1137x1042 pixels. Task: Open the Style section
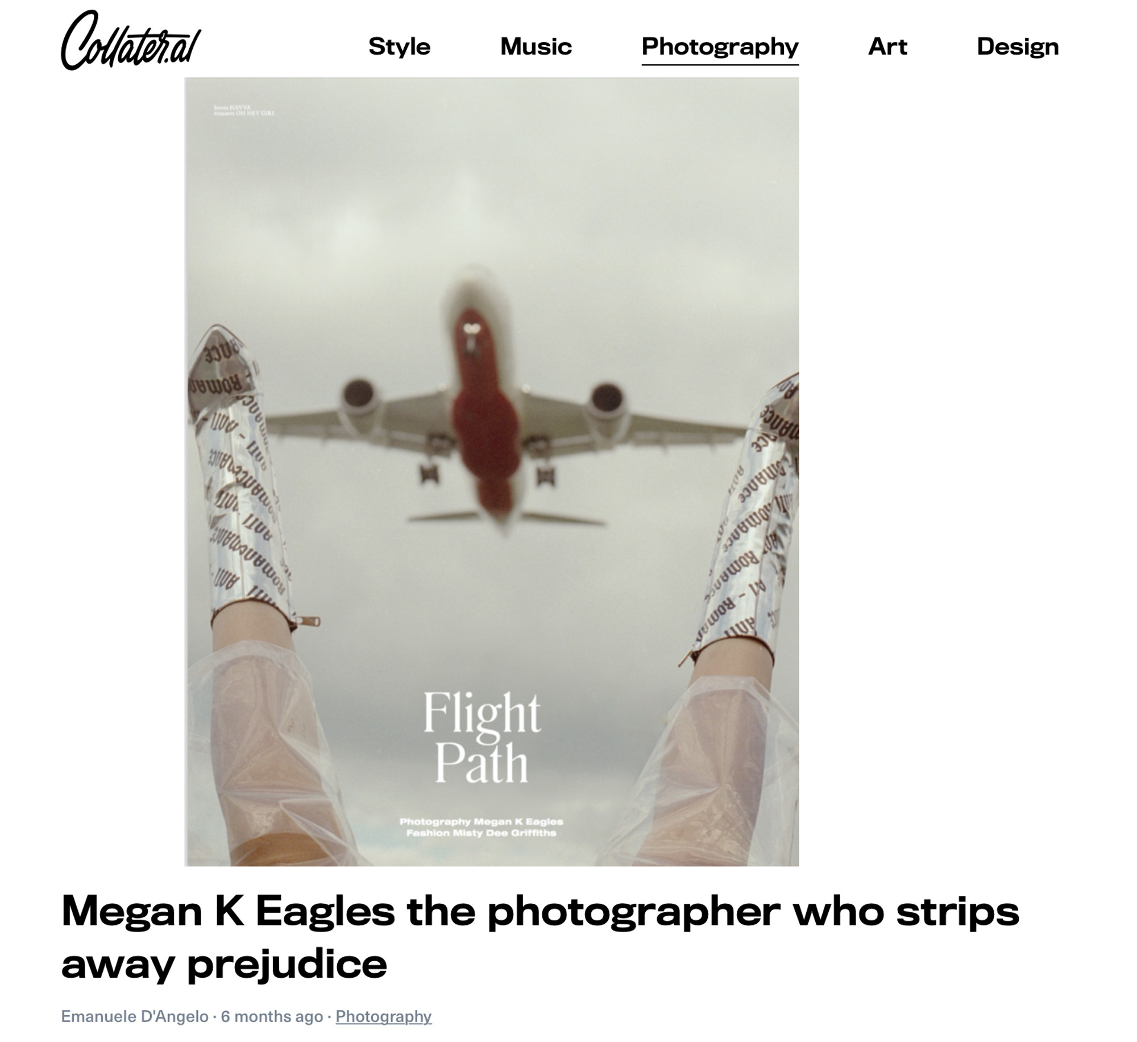(399, 47)
